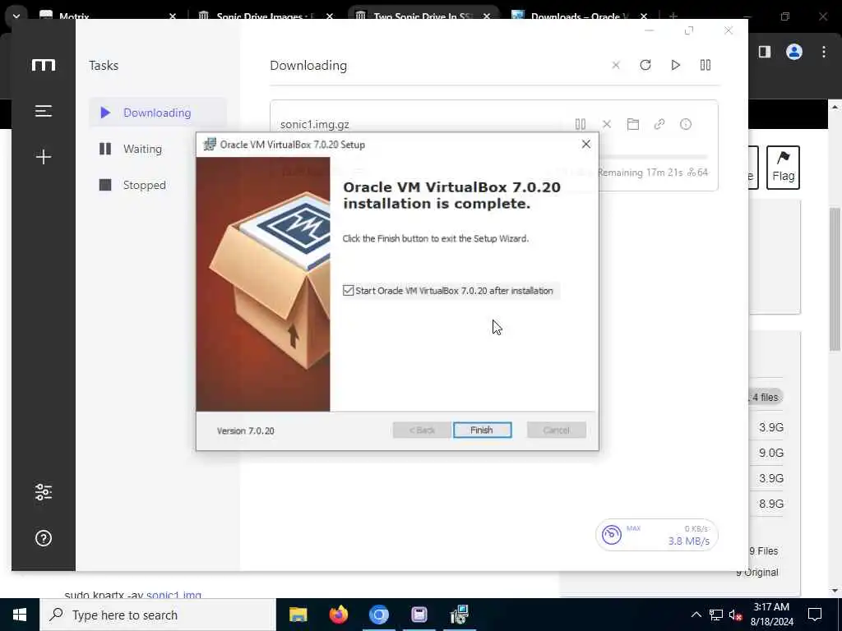
Task: Open Motrix preferences sliders icon
Action: pyautogui.click(x=44, y=492)
